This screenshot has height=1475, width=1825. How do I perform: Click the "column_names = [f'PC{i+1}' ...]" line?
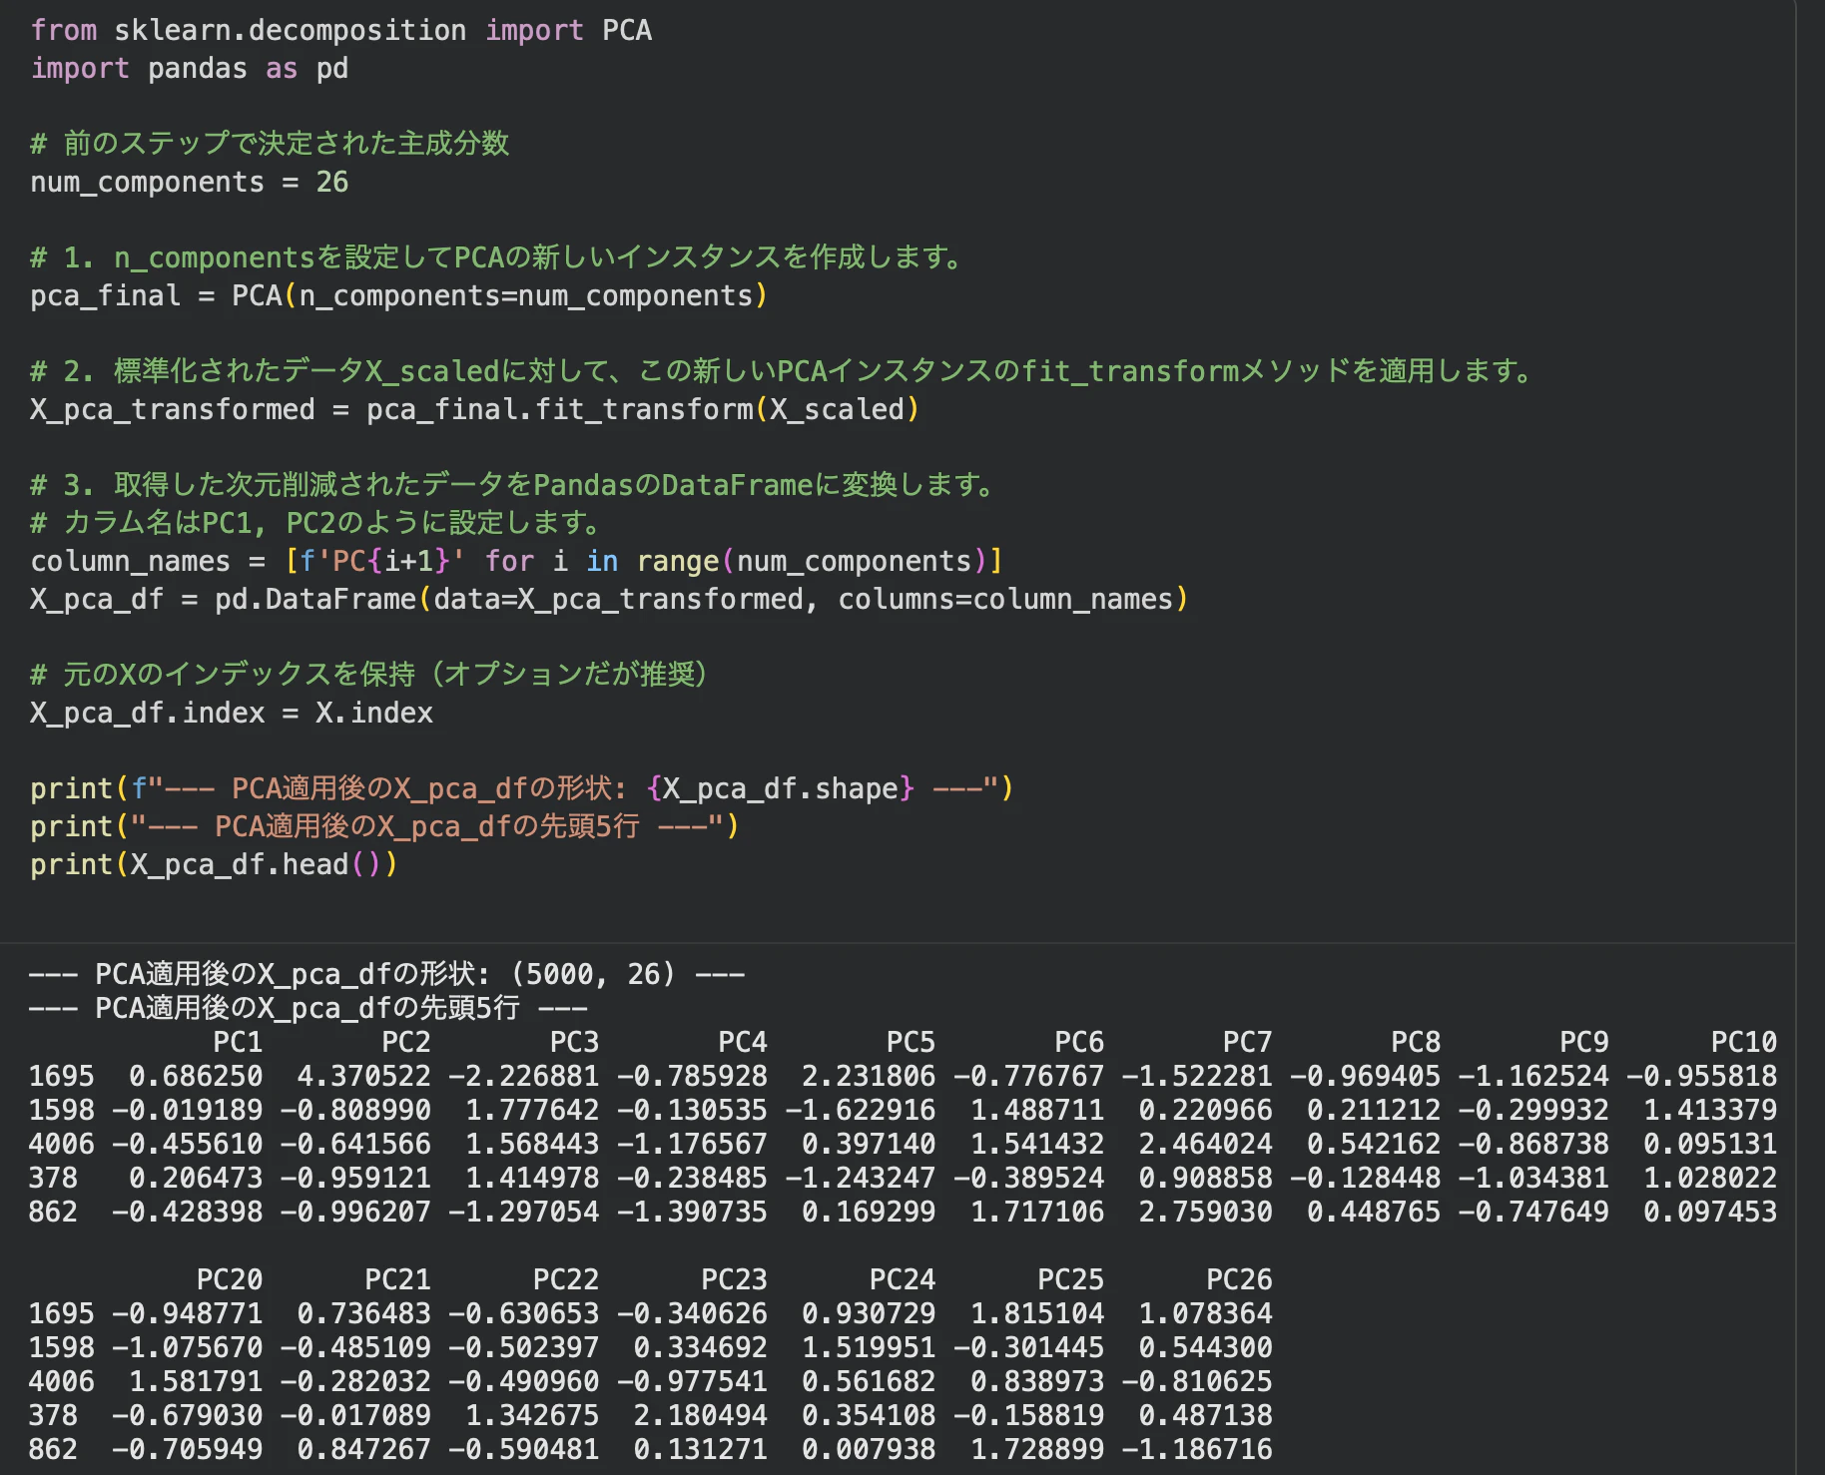point(517,561)
